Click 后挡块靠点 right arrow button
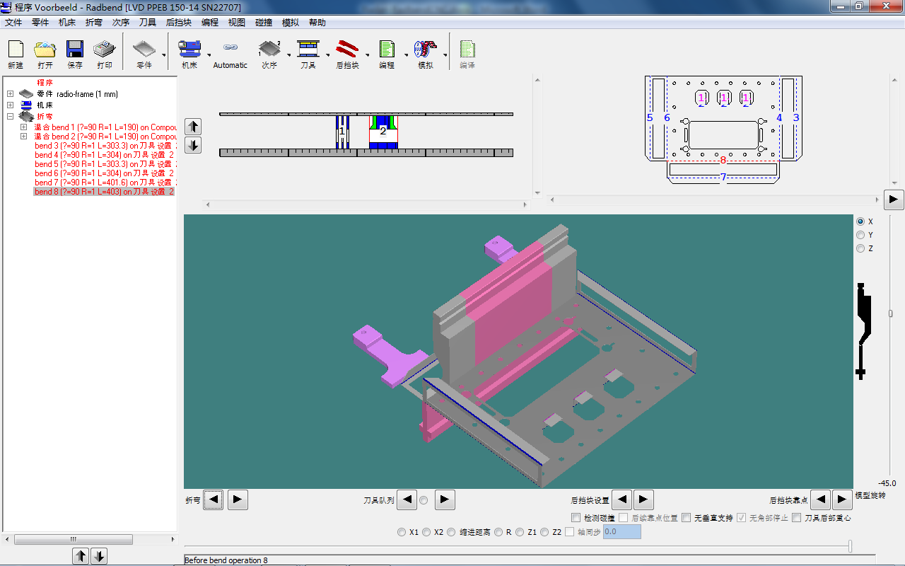 (x=842, y=499)
